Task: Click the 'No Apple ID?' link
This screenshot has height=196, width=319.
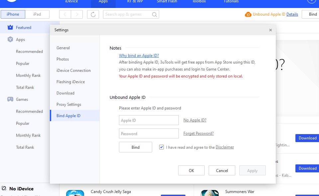Action: click(195, 120)
